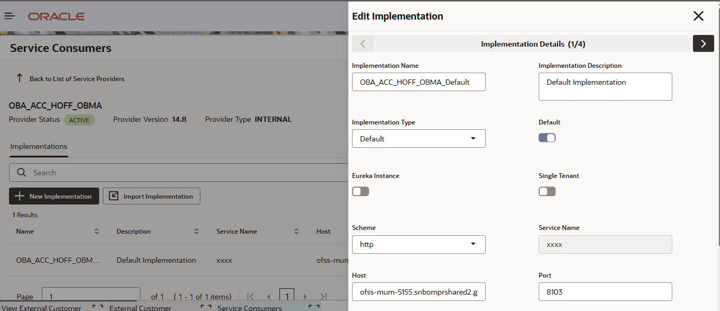The width and height of the screenshot is (720, 311).
Task: Click the Provider Version 14.8 text
Action: click(150, 119)
